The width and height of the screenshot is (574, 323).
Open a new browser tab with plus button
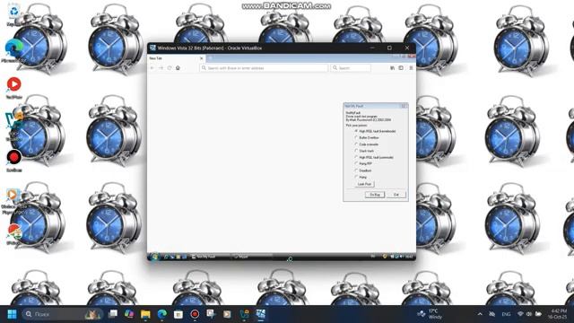pyautogui.click(x=210, y=58)
